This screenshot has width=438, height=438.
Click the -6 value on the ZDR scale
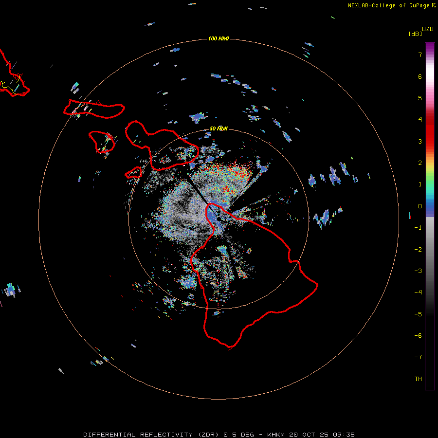point(418,336)
